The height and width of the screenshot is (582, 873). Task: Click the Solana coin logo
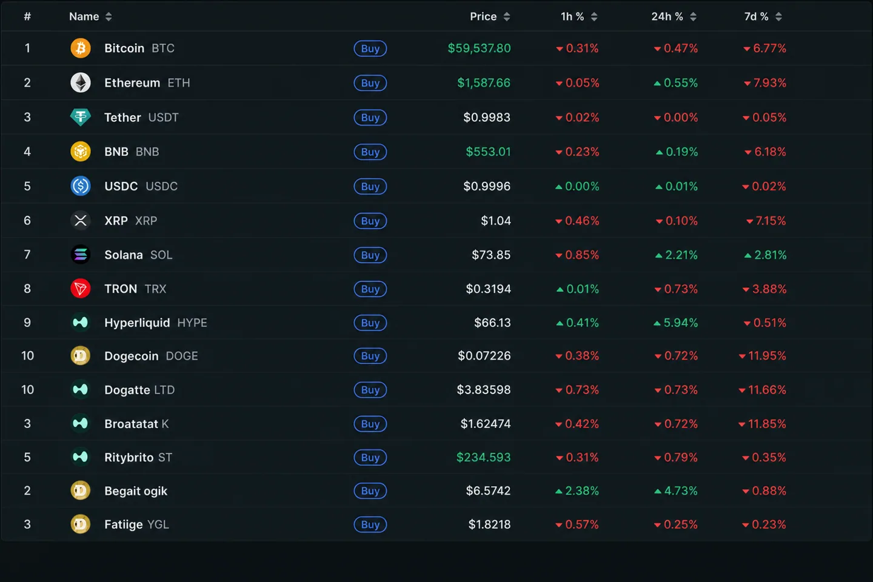pyautogui.click(x=81, y=255)
